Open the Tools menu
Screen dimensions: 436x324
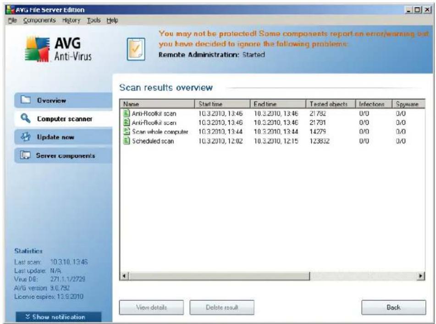(94, 20)
